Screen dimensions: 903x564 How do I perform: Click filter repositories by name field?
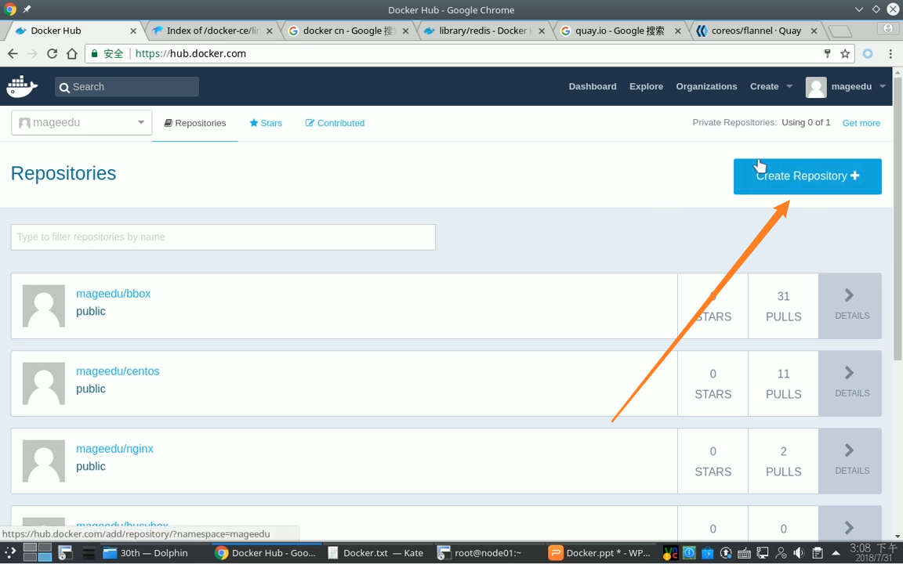coord(223,237)
